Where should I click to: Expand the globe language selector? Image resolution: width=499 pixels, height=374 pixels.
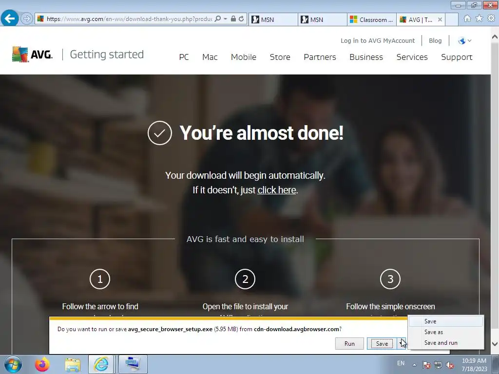point(464,41)
